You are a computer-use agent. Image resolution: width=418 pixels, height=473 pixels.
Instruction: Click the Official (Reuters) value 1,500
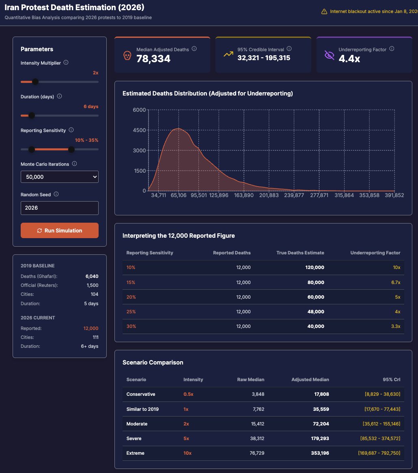click(x=93, y=285)
